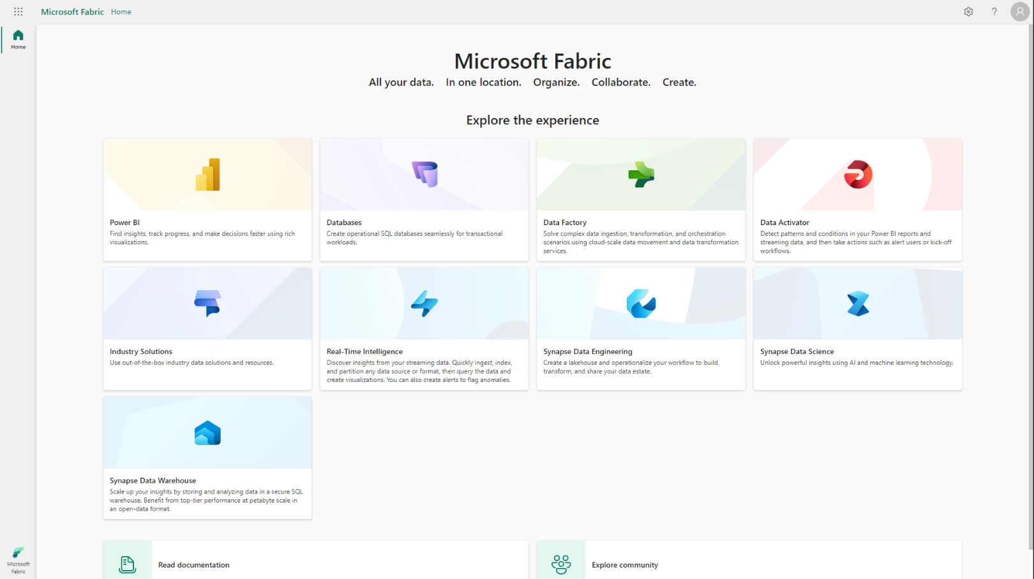The height and width of the screenshot is (579, 1034).
Task: Open the Read documentation link
Action: pos(194,565)
